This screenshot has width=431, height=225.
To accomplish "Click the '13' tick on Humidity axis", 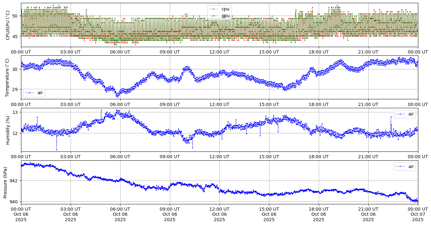I will point(15,112).
